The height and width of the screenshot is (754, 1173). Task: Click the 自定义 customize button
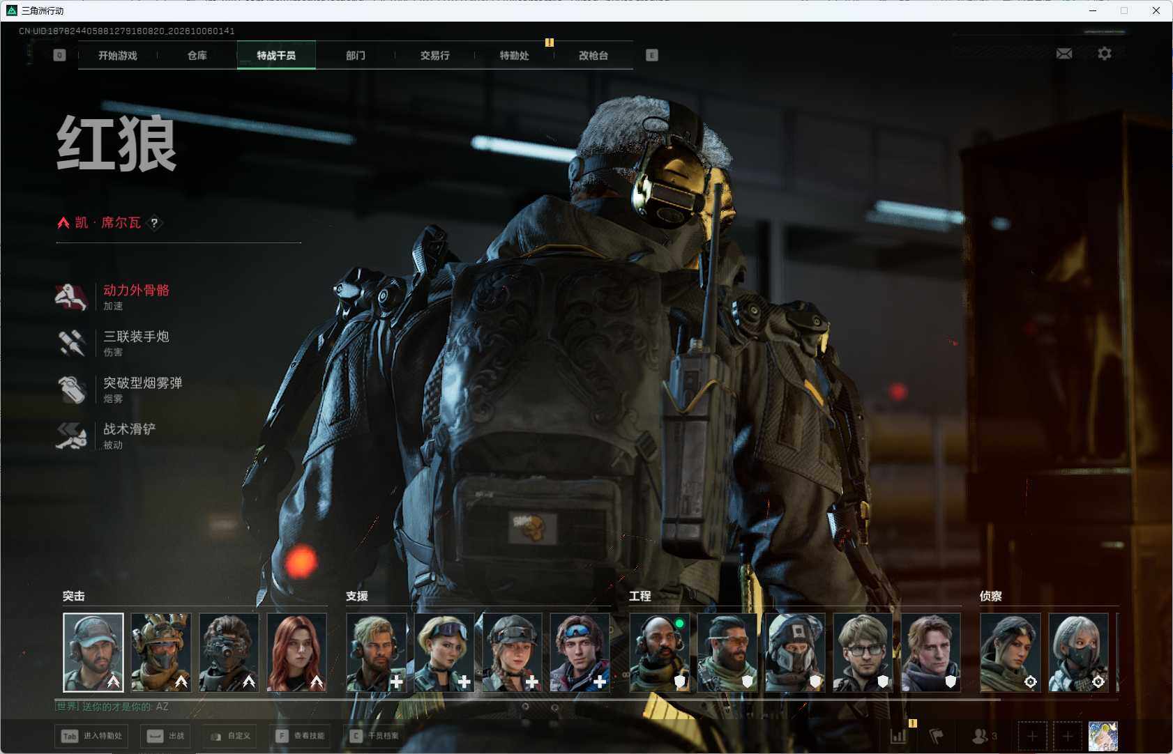pyautogui.click(x=230, y=736)
